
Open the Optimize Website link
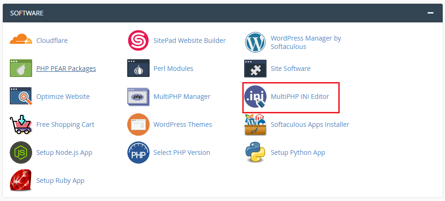coord(63,97)
